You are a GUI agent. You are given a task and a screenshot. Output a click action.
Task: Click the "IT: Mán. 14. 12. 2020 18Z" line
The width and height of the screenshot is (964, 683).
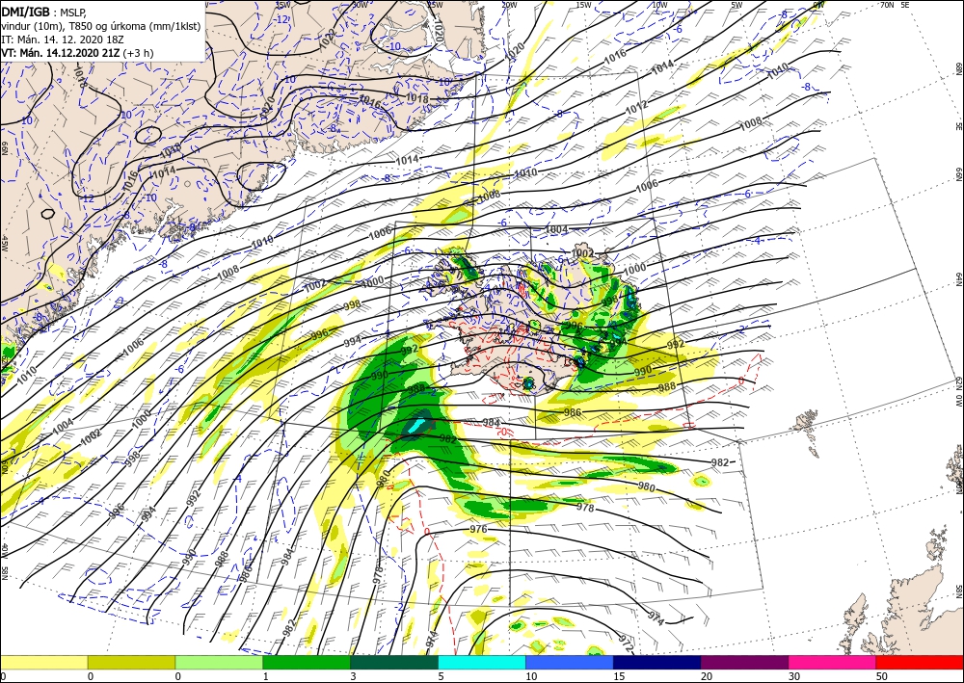coord(65,39)
